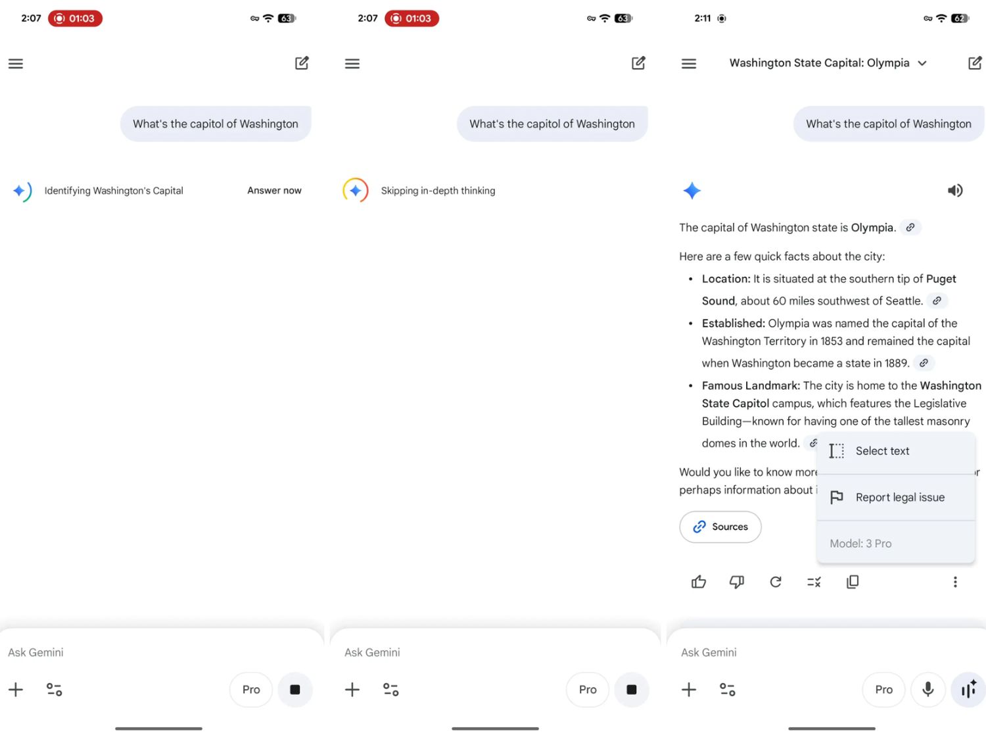
Task: Stop generation in the left screen
Action: (x=295, y=689)
